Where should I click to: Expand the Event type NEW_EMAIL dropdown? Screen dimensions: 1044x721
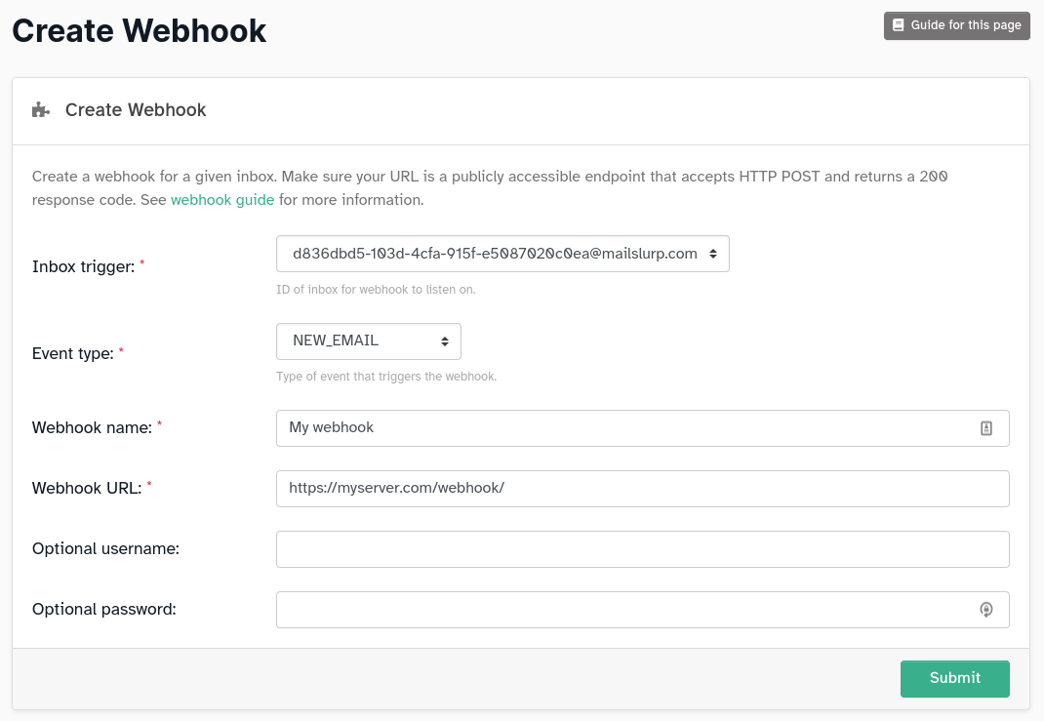pos(368,341)
